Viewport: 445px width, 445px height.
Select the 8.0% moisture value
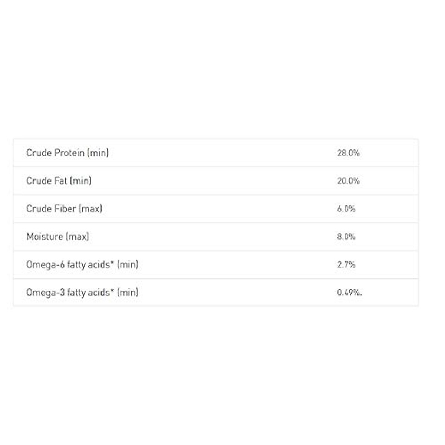(x=346, y=236)
